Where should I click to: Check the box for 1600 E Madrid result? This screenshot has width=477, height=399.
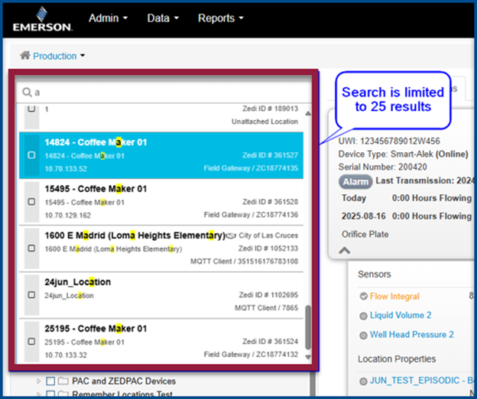pyautogui.click(x=31, y=248)
